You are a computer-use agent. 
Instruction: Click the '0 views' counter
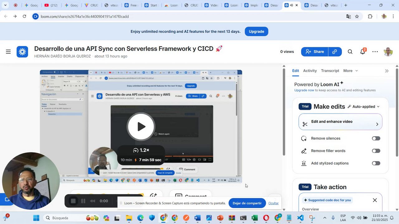point(287,52)
